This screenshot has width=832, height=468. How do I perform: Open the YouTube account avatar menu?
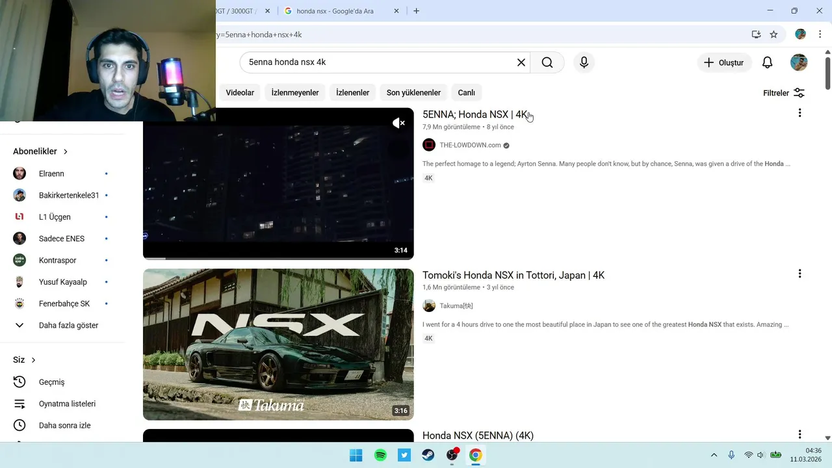(799, 62)
